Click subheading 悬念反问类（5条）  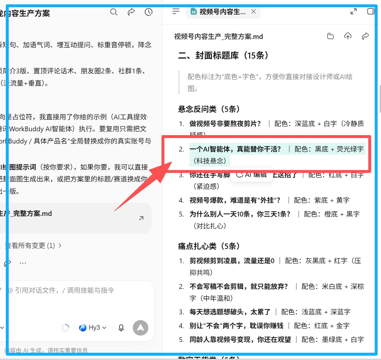[209, 109]
